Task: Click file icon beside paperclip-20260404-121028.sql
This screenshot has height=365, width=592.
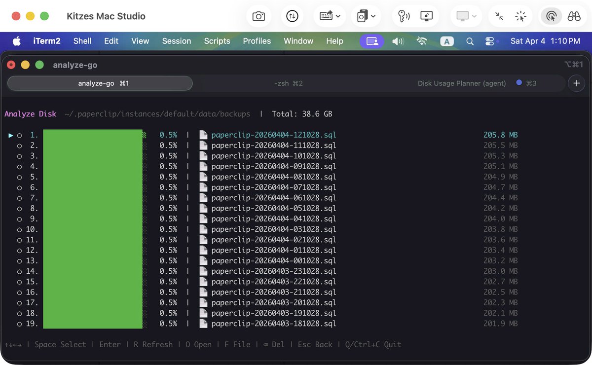Action: 203,135
